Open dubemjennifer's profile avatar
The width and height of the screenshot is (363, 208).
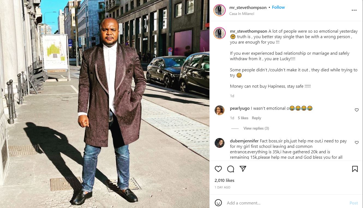tap(220, 143)
